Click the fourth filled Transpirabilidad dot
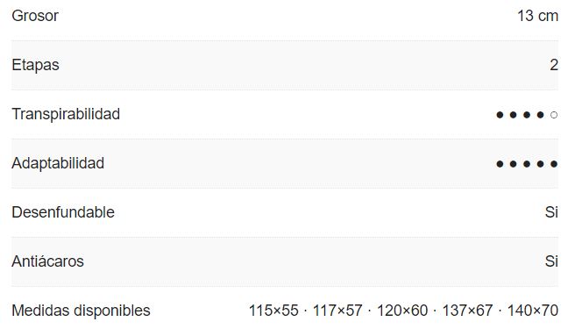Image resolution: width=568 pixels, height=336 pixels. (x=541, y=115)
